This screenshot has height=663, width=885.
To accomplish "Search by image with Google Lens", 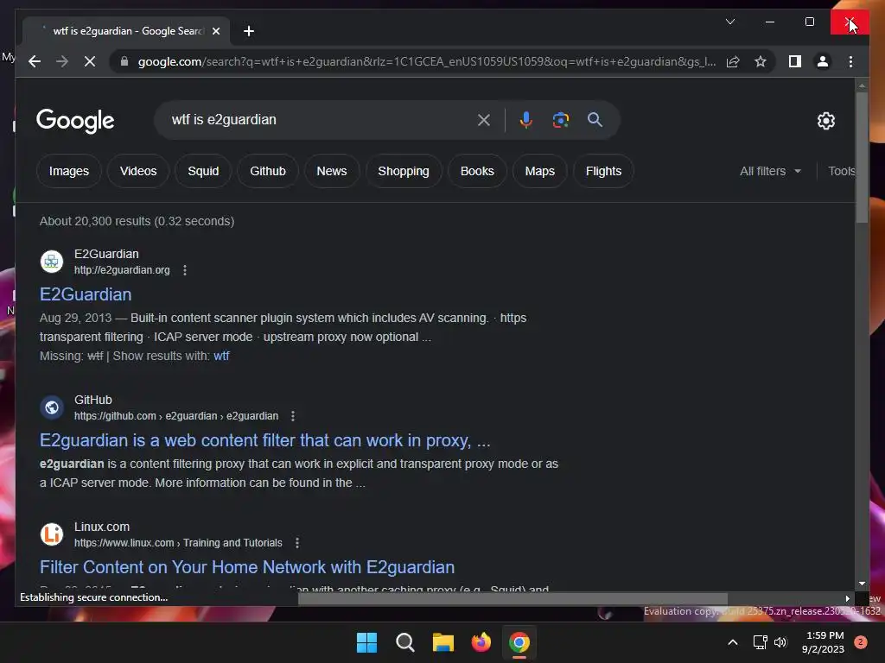I will click(560, 119).
